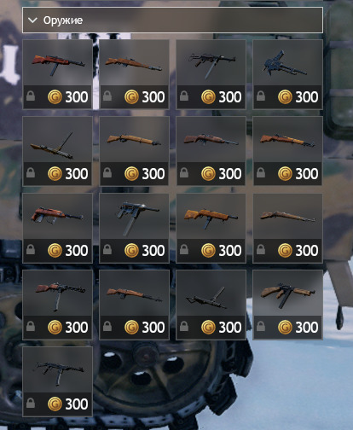
Task: Pick the red-stocked SMG in the top-row first tile
Action: pyautogui.click(x=57, y=74)
